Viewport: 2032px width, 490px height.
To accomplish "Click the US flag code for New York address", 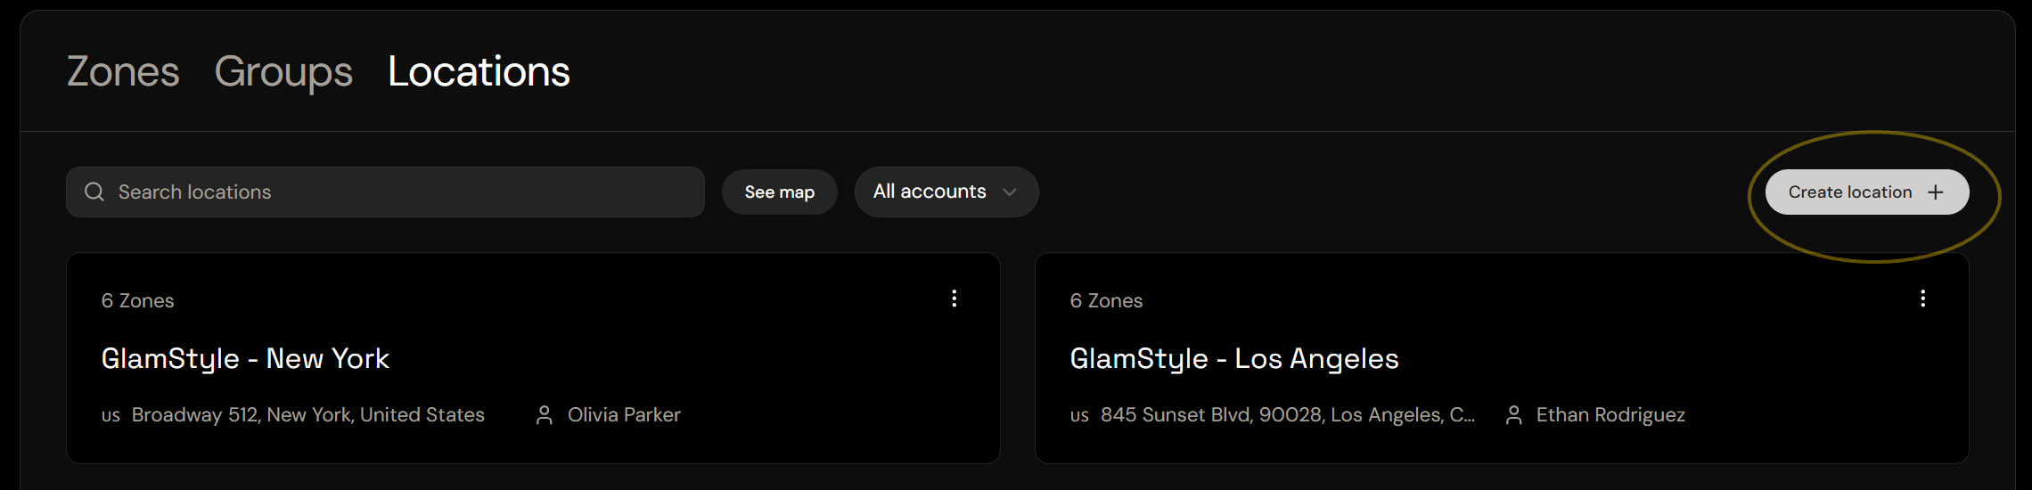I will click(111, 416).
